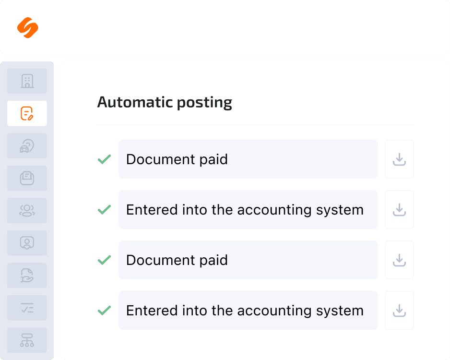Toggle the checkmark beside second Document paid
450x360 pixels.
(104, 260)
